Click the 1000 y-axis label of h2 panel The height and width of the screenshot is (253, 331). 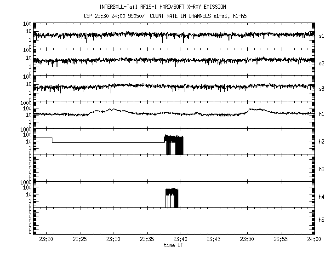pos(25,130)
